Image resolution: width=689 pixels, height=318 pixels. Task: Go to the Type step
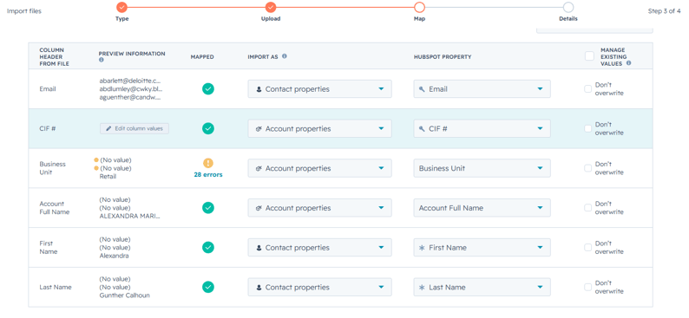pyautogui.click(x=121, y=7)
